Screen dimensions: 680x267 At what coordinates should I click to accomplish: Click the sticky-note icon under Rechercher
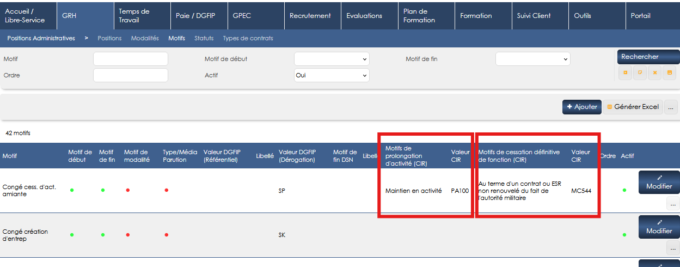point(640,72)
